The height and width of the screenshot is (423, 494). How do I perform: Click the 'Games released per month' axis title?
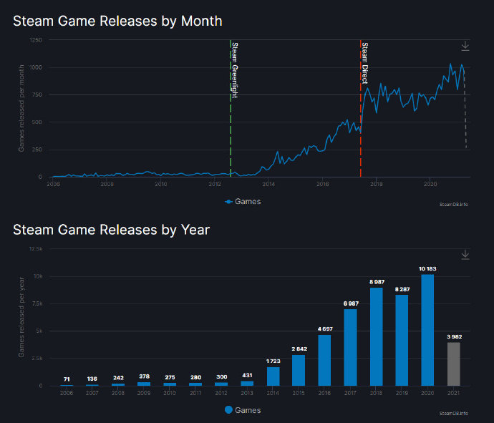pyautogui.click(x=21, y=108)
